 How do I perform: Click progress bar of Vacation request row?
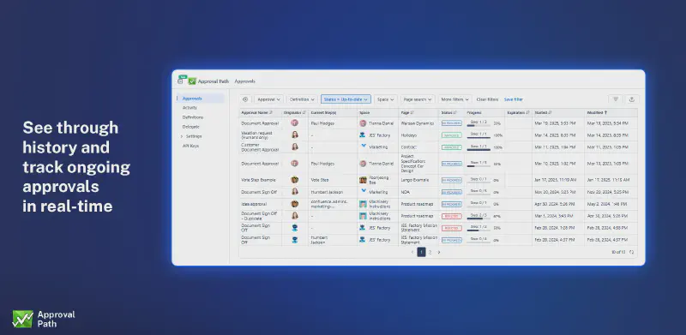click(478, 137)
